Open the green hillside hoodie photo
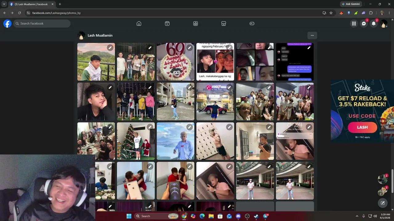Image resolution: width=394 pixels, height=221 pixels. (x=96, y=62)
